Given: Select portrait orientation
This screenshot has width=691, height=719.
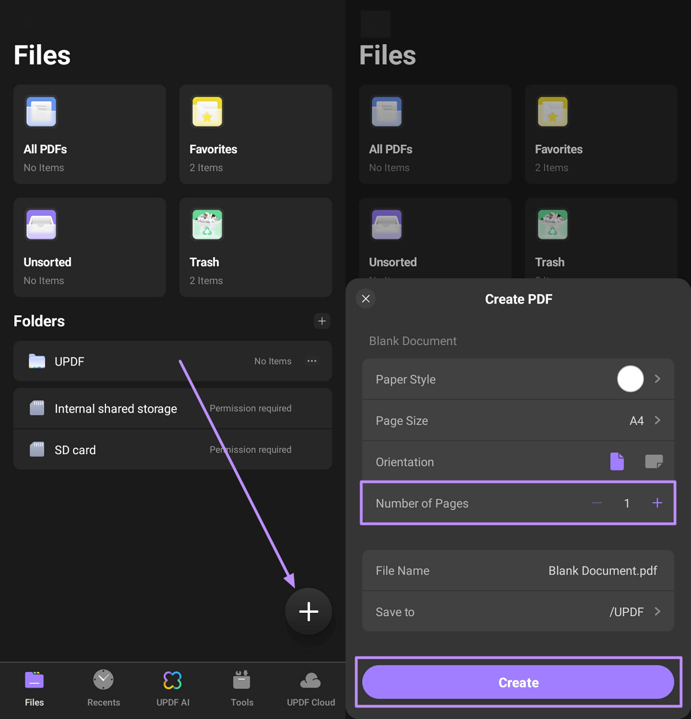Looking at the screenshot, I should coord(617,461).
